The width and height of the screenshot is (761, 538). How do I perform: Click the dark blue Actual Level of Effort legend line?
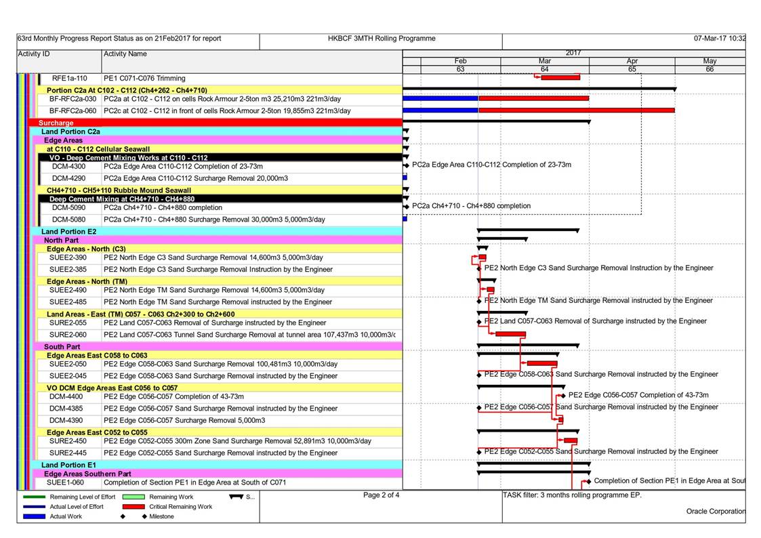(34, 507)
